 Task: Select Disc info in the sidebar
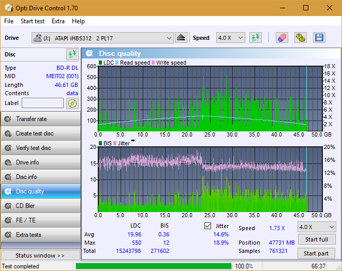pyautogui.click(x=41, y=177)
